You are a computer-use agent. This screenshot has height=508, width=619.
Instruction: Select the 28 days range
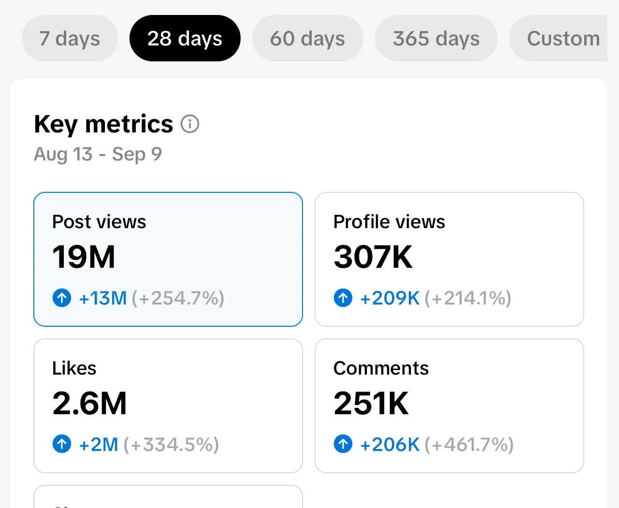coord(185,38)
